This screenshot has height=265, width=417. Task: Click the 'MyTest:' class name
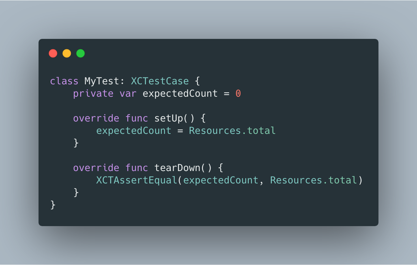point(105,81)
